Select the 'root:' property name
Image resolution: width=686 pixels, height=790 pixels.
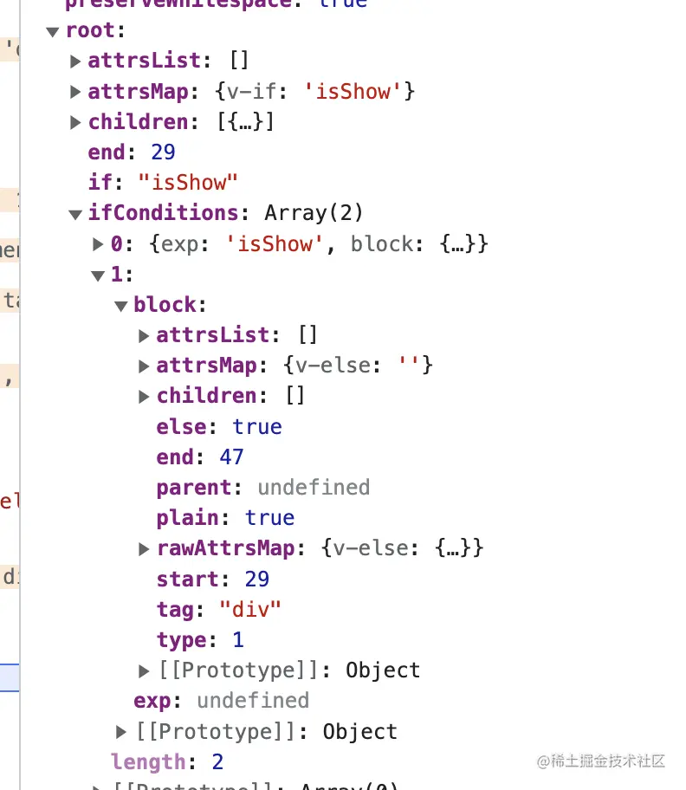click(x=95, y=30)
